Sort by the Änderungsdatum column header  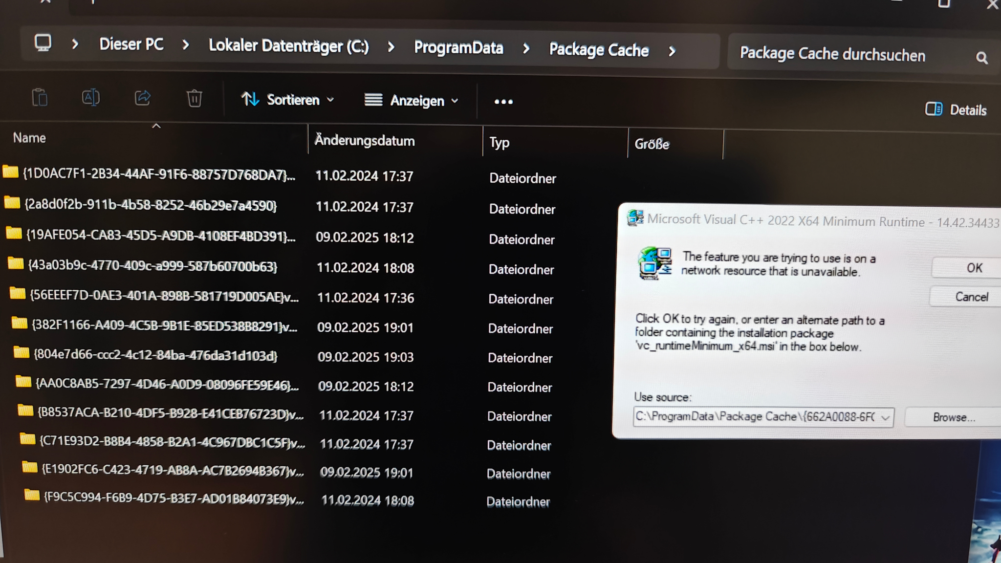(365, 141)
